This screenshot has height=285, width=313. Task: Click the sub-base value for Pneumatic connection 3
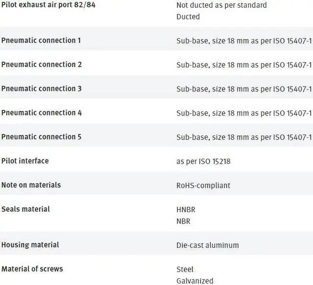coord(244,89)
